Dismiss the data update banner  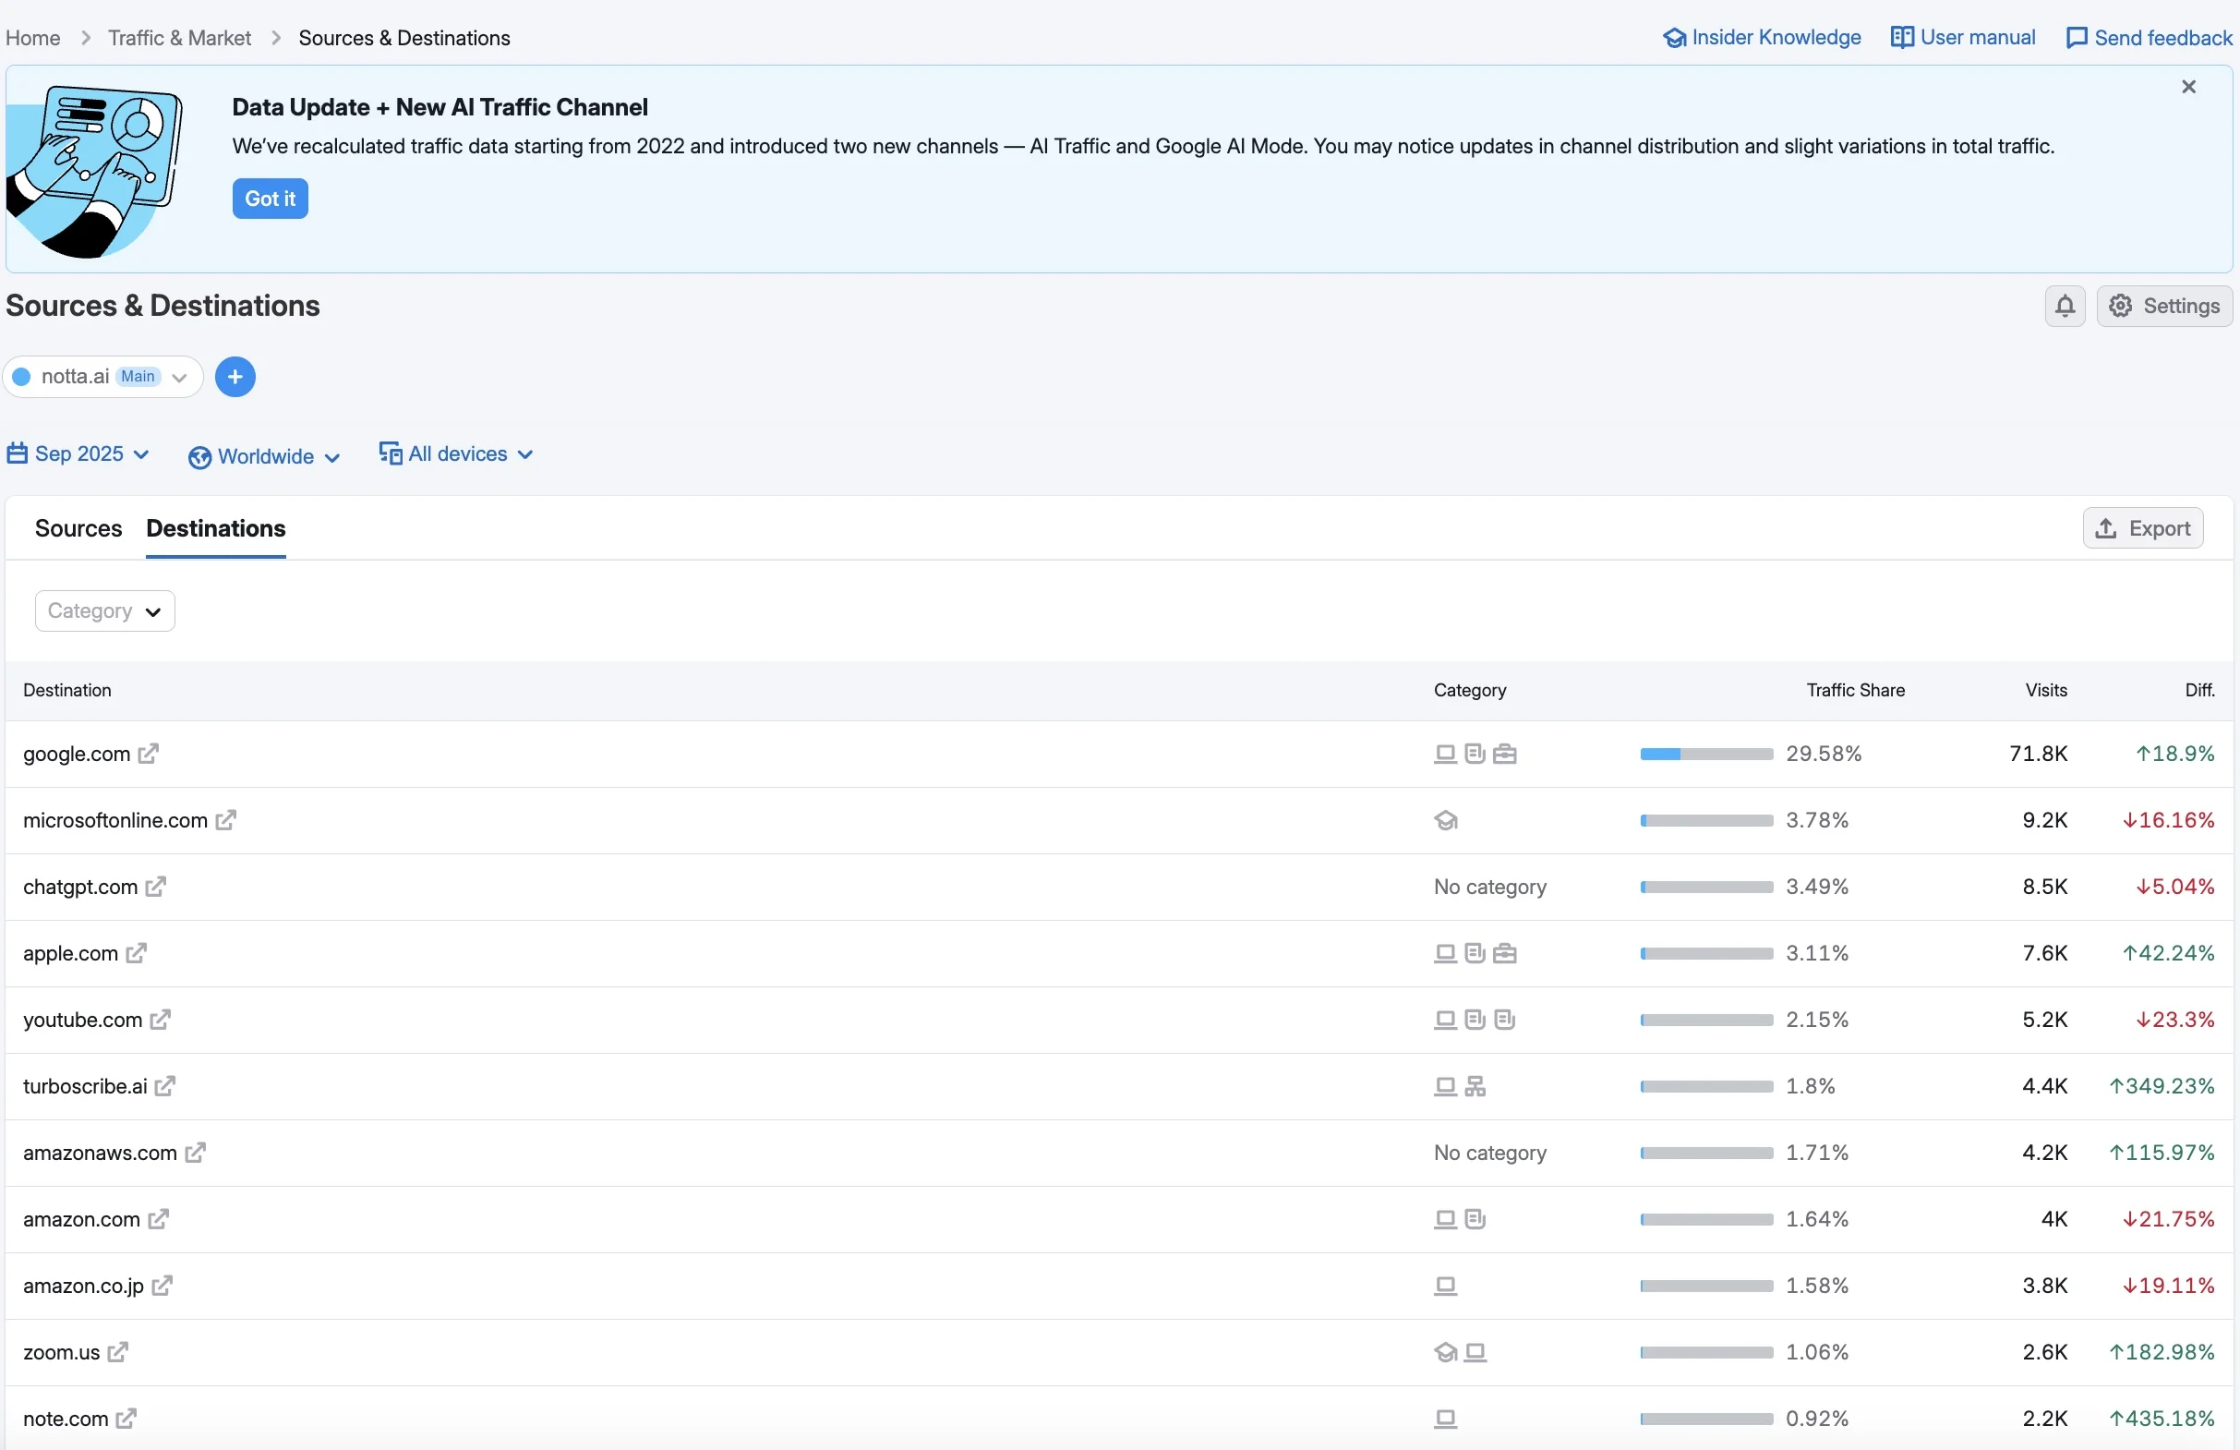(x=2188, y=87)
